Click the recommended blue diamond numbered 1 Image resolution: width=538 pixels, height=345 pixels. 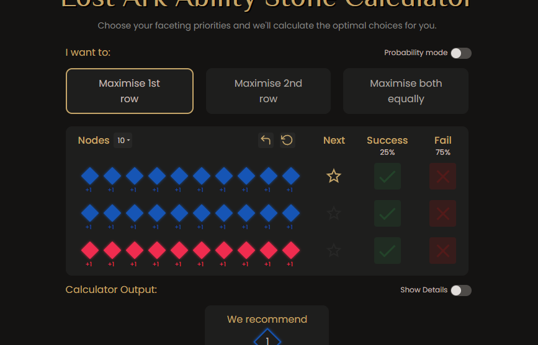point(267,338)
